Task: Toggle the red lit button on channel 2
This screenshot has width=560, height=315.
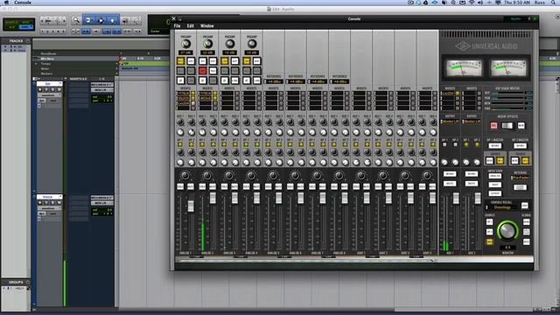Action: (203, 71)
